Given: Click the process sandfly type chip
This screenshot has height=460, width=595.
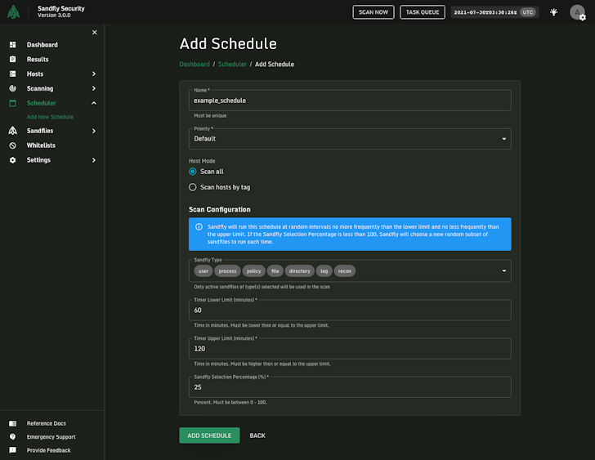Looking at the screenshot, I should pos(227,270).
